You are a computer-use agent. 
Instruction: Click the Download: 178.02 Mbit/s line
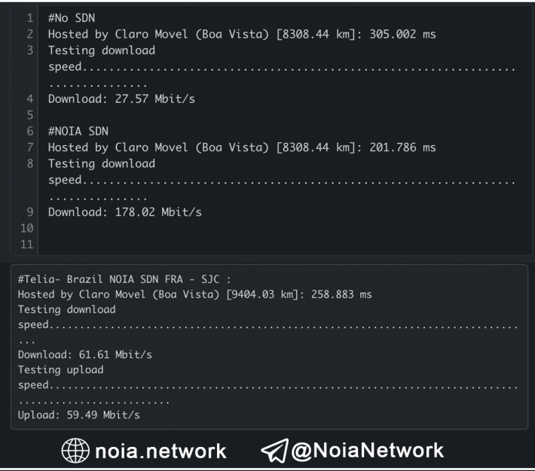[x=125, y=212]
